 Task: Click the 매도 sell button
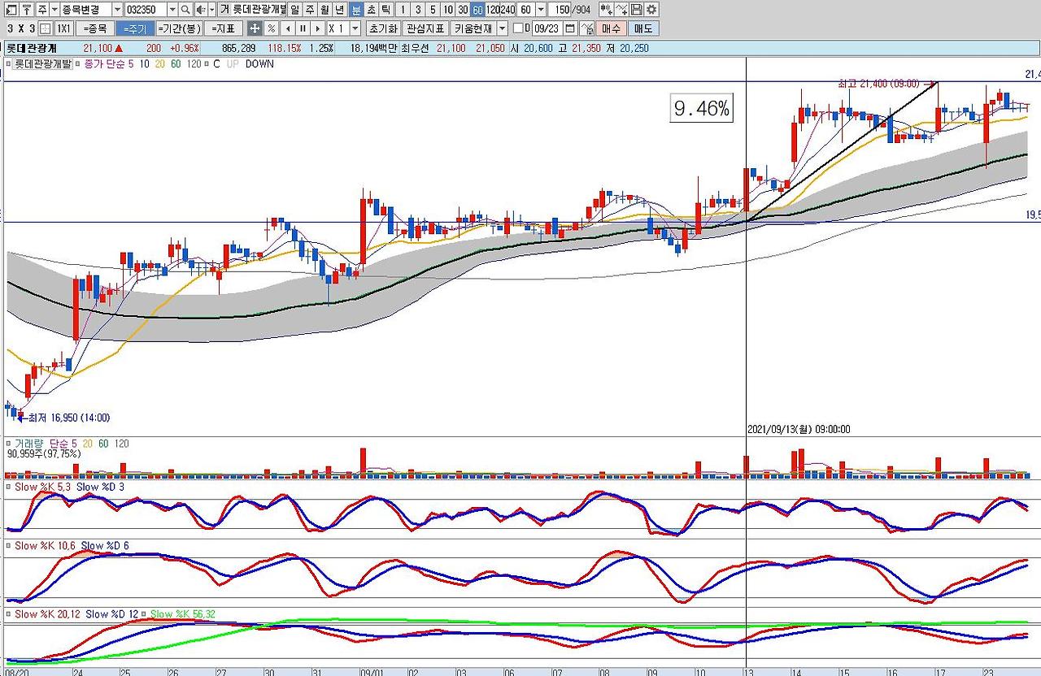643,28
